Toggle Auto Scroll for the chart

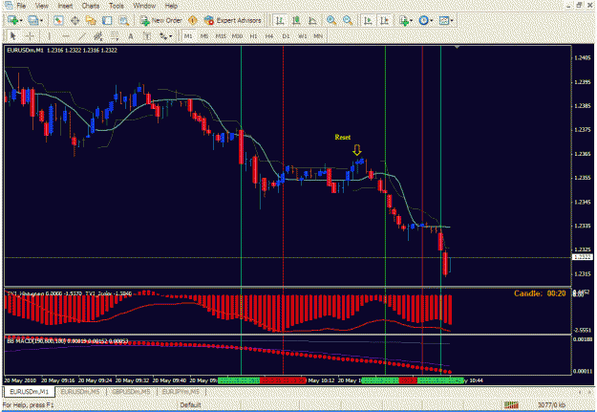pos(368,20)
